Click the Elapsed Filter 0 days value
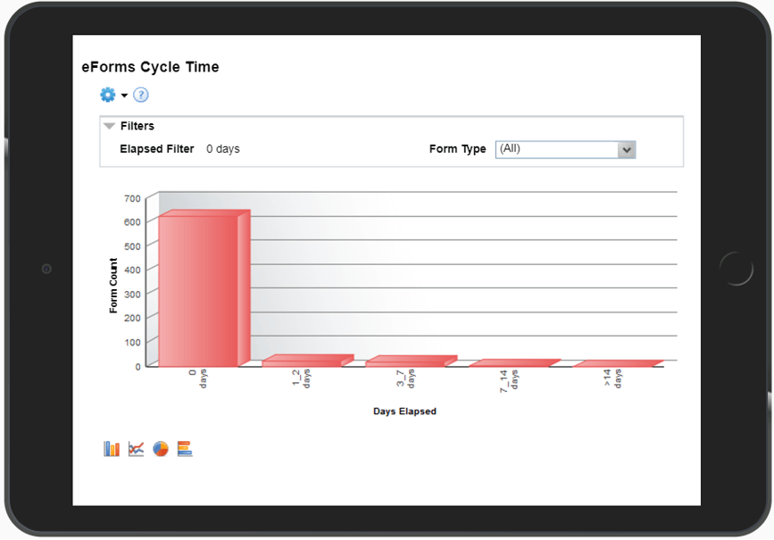The image size is (774, 540). tap(223, 149)
